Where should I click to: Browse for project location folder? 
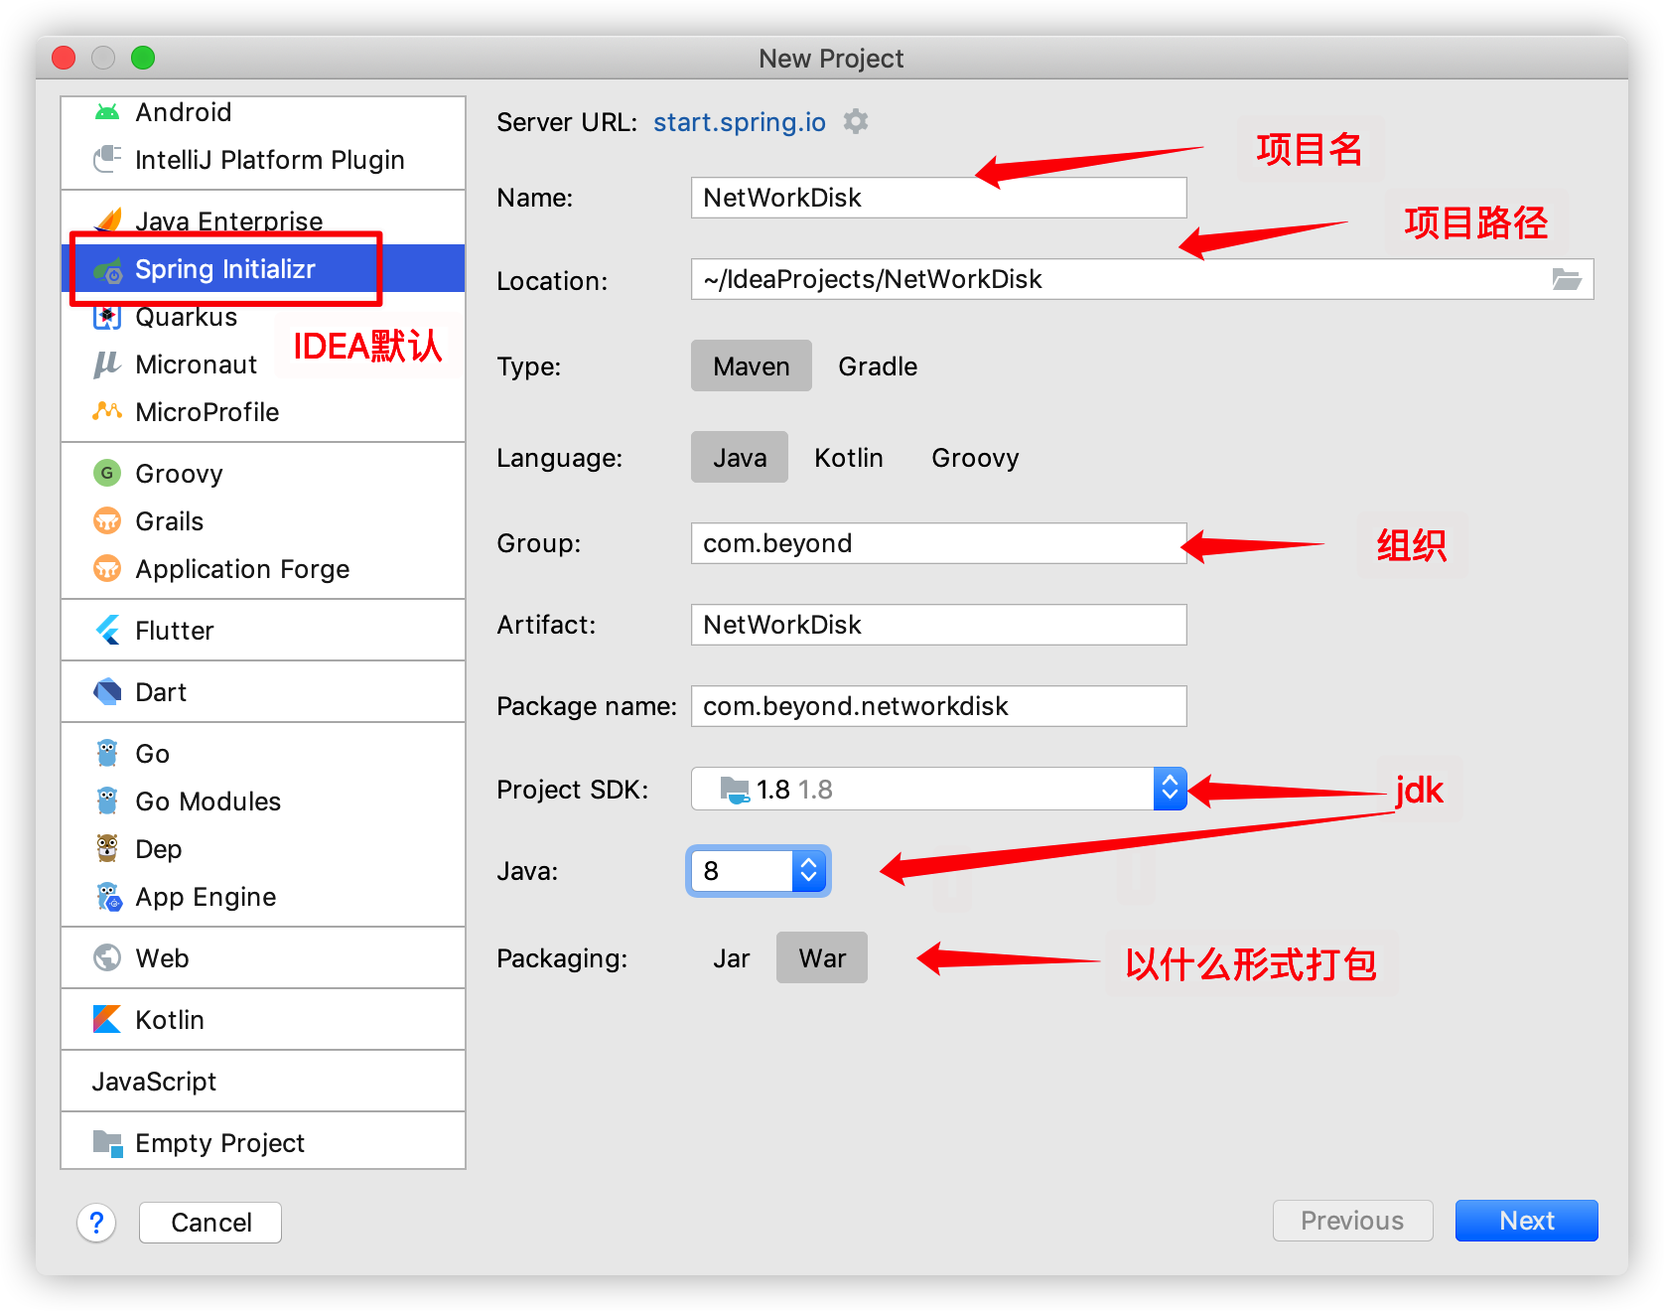click(x=1567, y=280)
